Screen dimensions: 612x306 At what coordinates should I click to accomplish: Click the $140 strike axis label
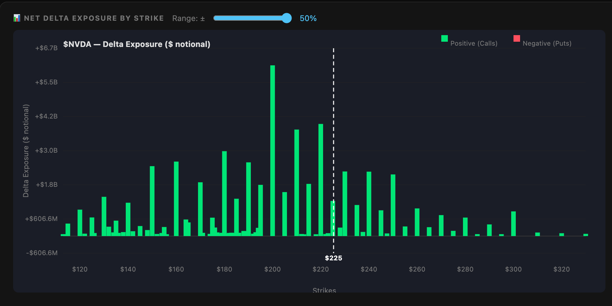tap(128, 269)
